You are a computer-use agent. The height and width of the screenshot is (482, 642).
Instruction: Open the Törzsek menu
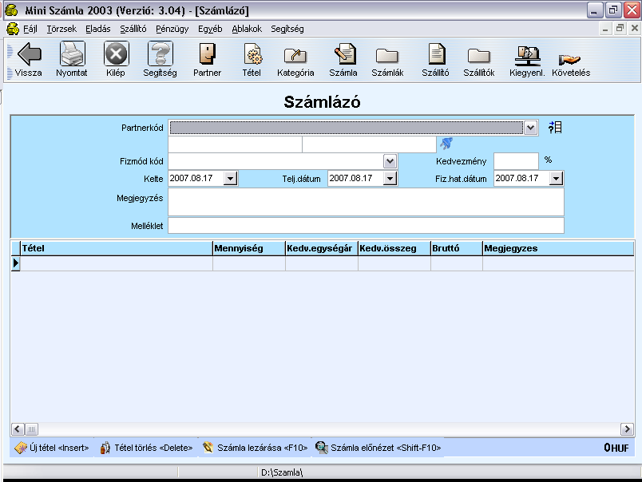click(x=61, y=29)
